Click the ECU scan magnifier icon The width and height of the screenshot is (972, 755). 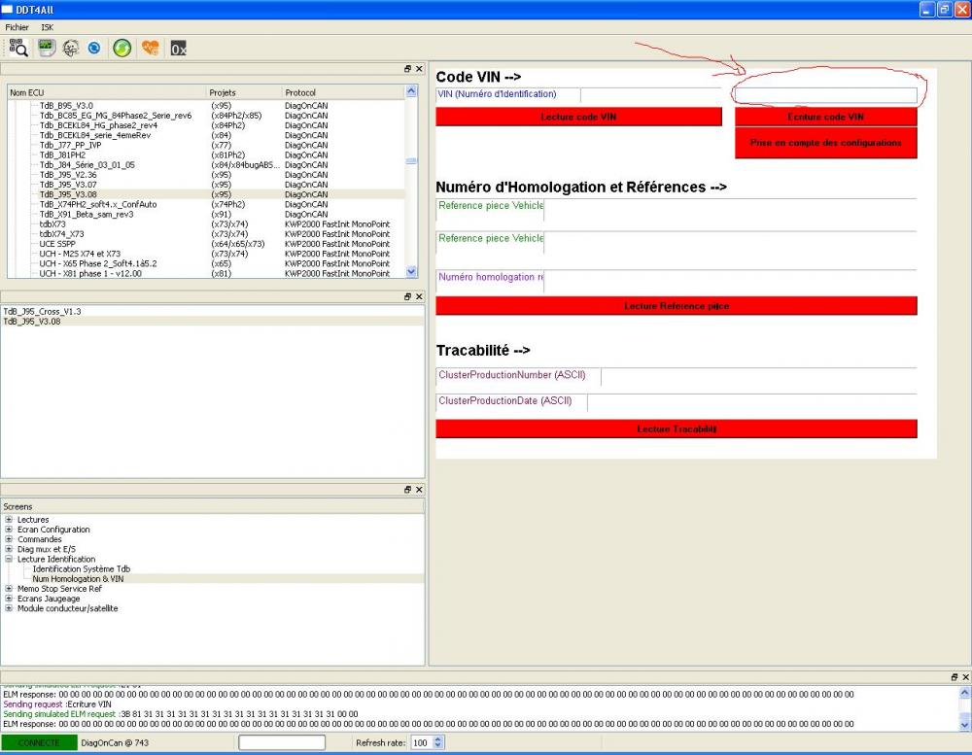[18, 48]
